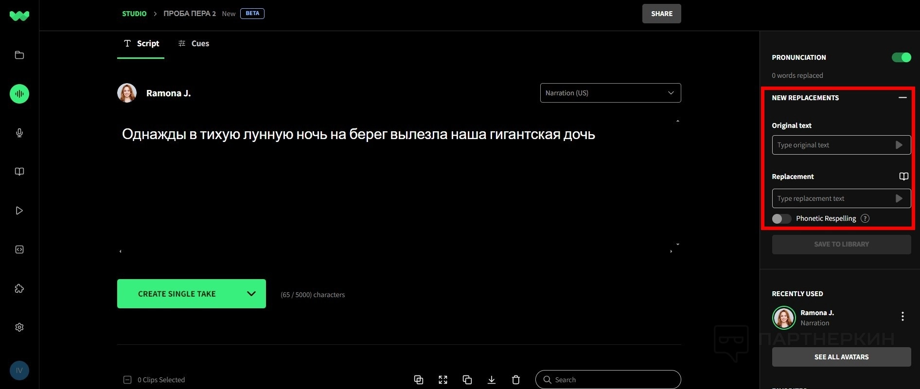The height and width of the screenshot is (389, 920).
Task: Open settings gear in left sidebar
Action: (x=19, y=327)
